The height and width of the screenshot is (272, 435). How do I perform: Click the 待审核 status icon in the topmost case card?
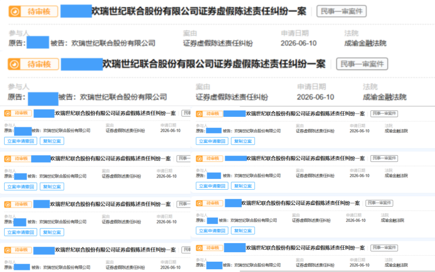pos(15,11)
